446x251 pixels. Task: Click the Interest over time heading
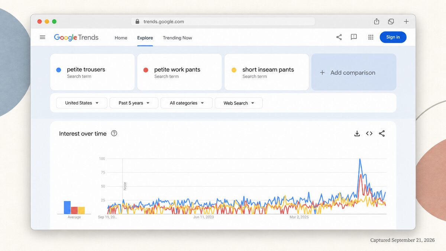point(83,133)
